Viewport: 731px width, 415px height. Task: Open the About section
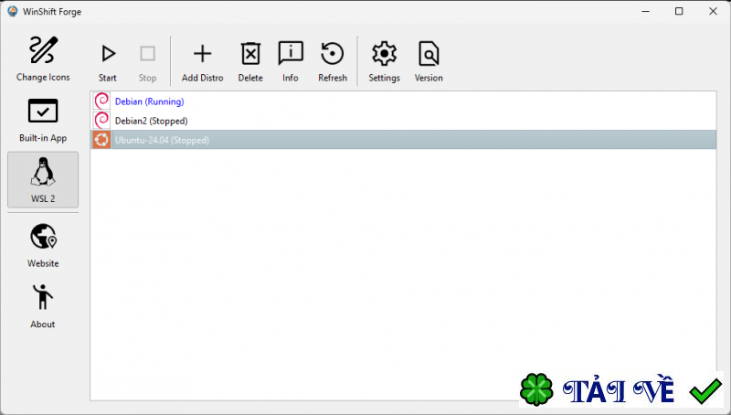click(43, 306)
